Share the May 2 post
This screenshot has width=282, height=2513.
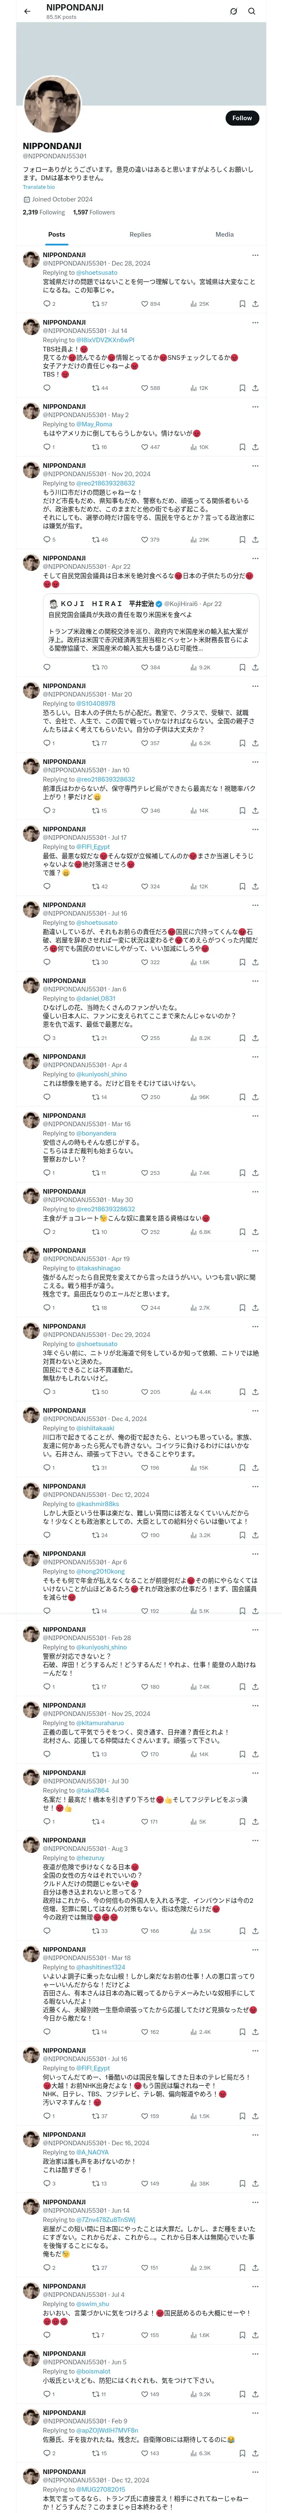255,447
